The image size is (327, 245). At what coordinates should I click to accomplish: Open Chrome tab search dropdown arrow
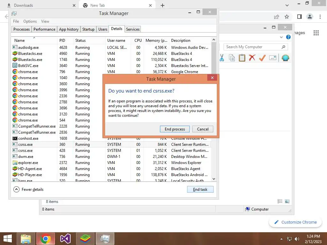point(287,5)
